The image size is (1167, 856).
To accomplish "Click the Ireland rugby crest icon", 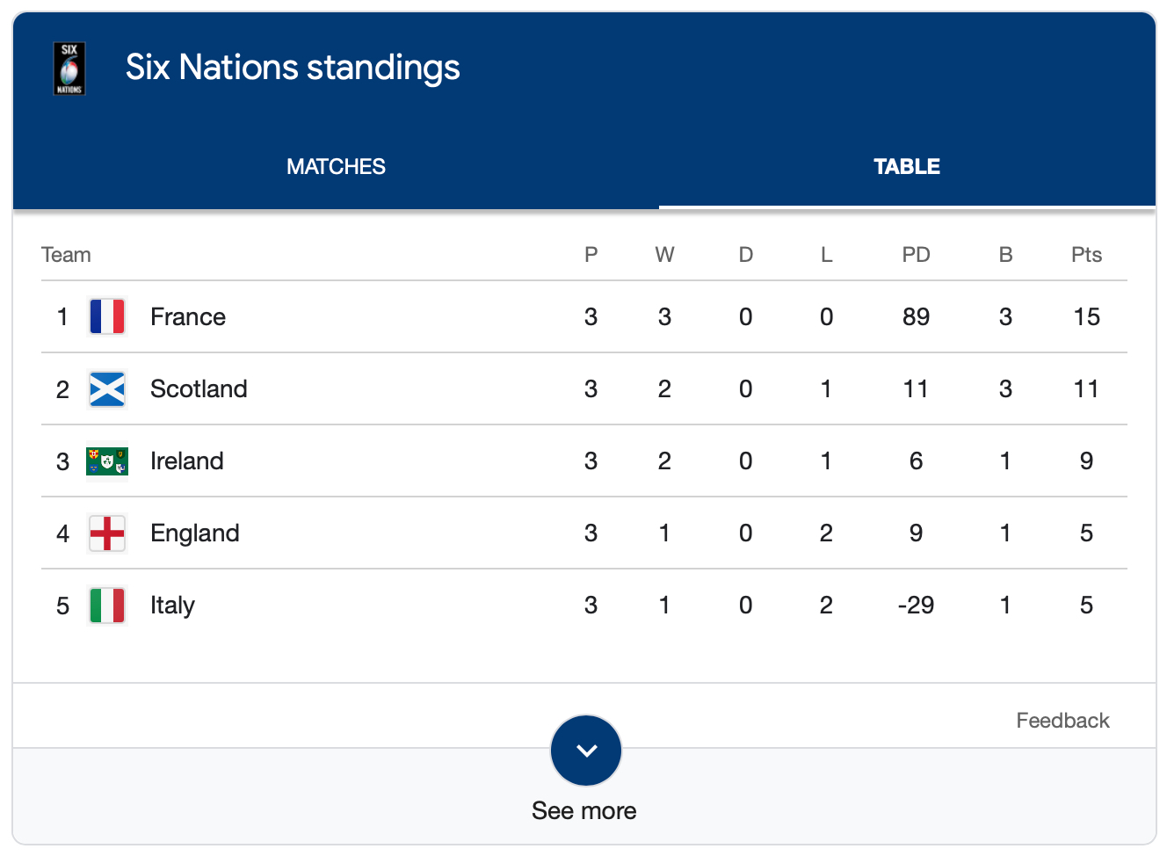I will click(107, 461).
